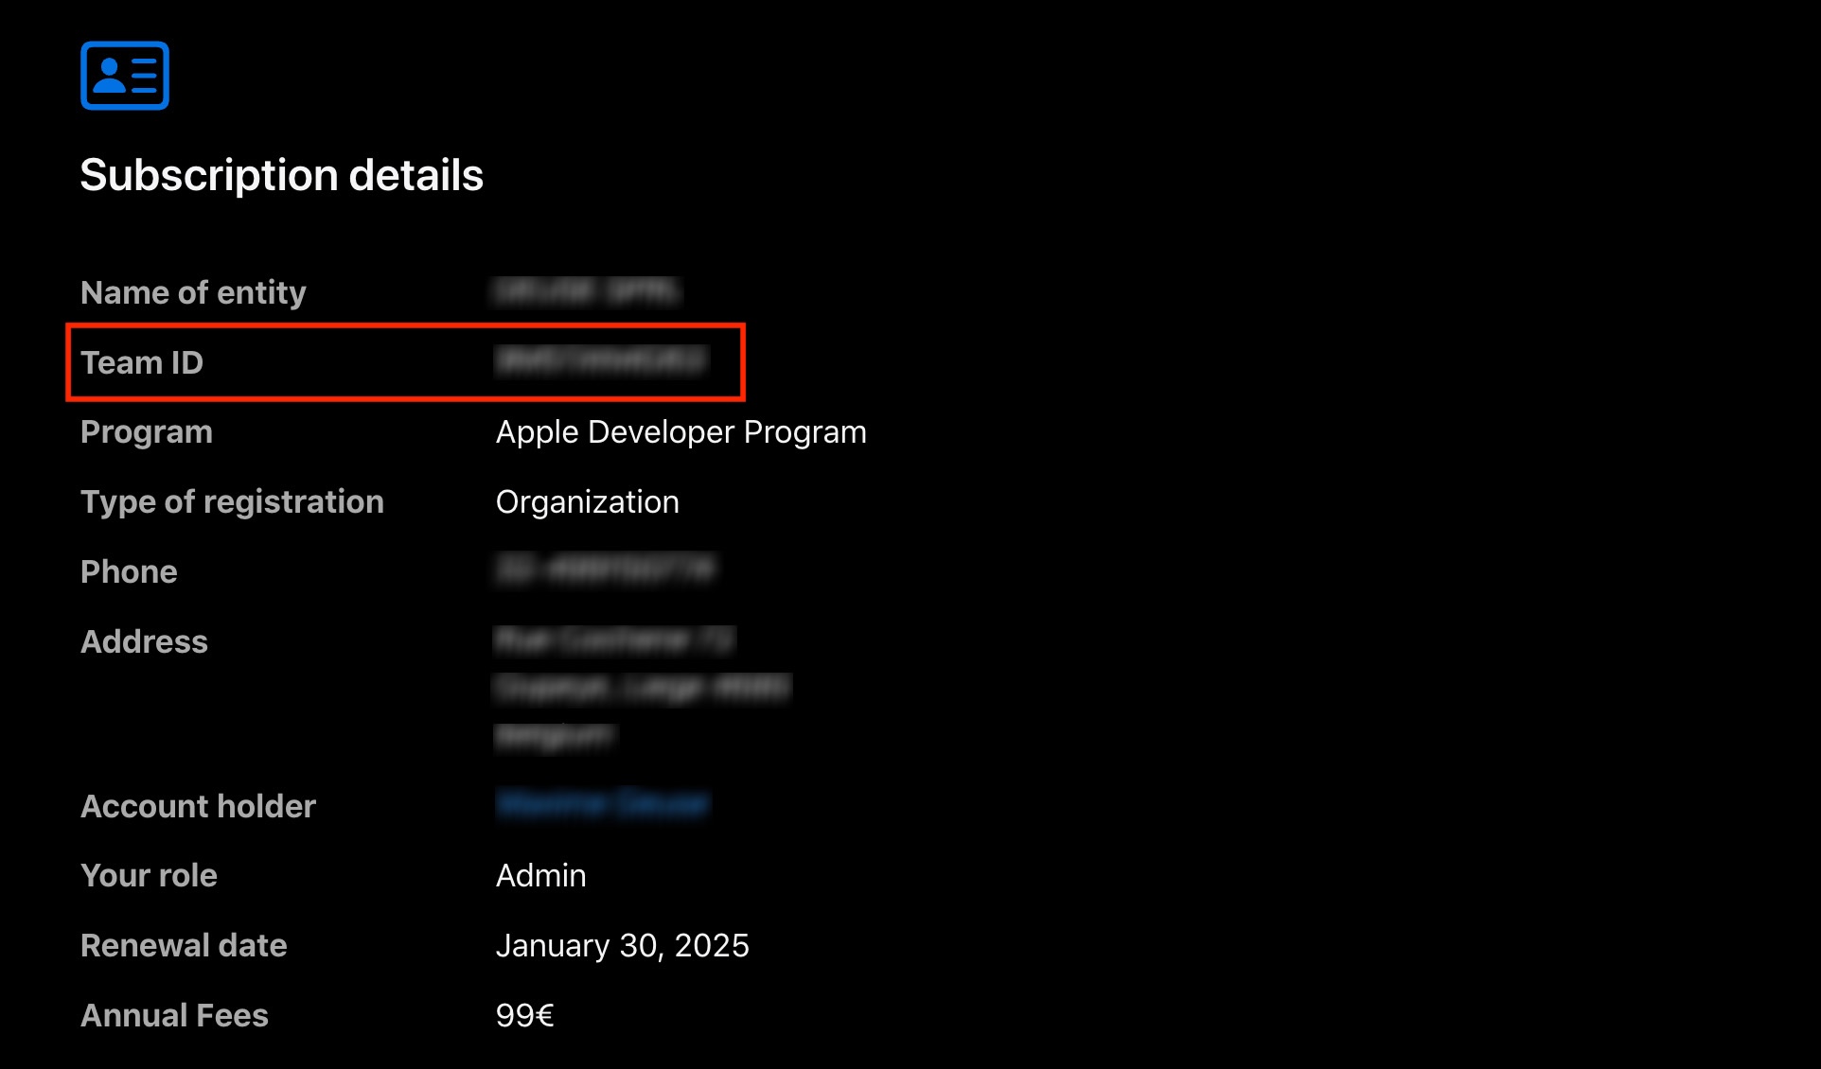
Task: Click the Organization registration value
Action: (587, 502)
